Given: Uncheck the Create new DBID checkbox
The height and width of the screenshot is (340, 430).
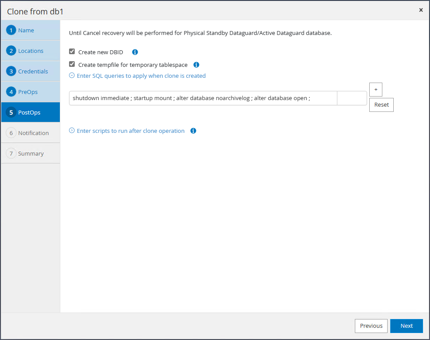Looking at the screenshot, I should pyautogui.click(x=72, y=52).
